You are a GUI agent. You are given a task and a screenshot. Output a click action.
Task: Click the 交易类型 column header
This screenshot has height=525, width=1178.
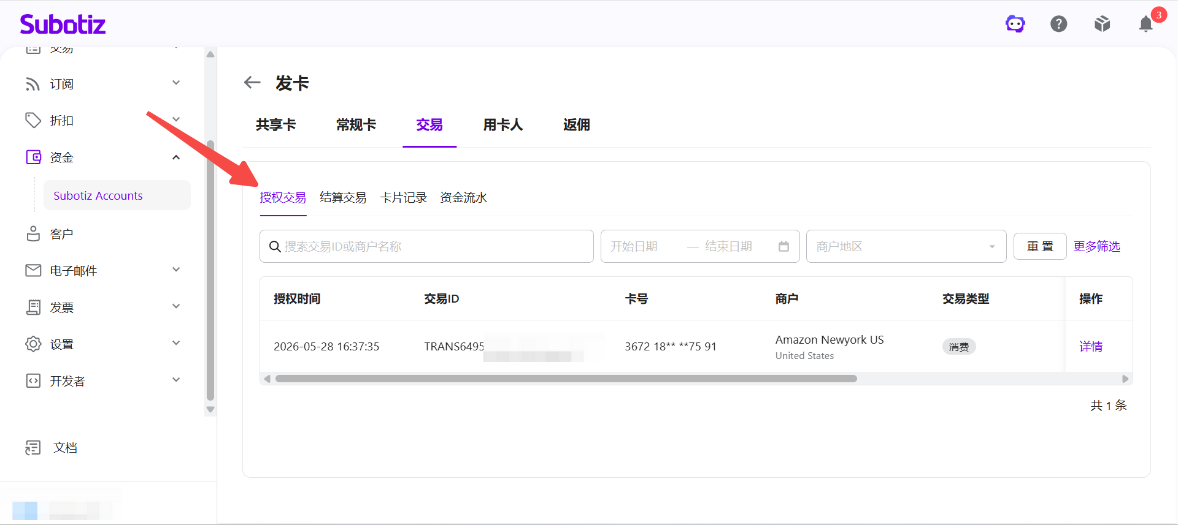[x=966, y=298]
